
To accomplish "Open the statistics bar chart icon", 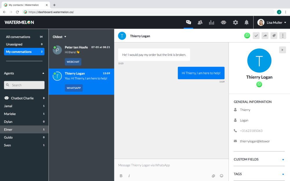I will [212, 22].
